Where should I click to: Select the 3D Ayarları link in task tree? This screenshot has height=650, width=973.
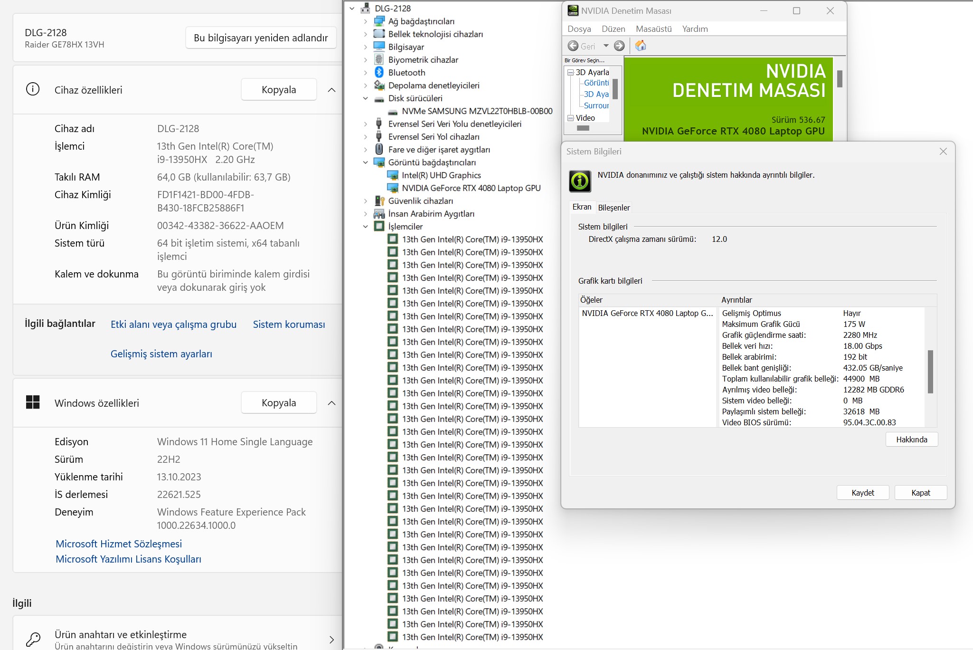click(x=596, y=94)
